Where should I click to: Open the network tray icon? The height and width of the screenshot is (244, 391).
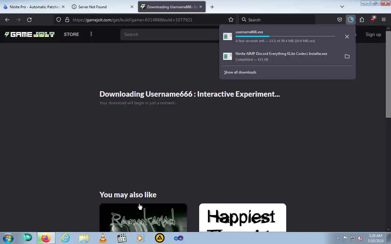(353, 238)
